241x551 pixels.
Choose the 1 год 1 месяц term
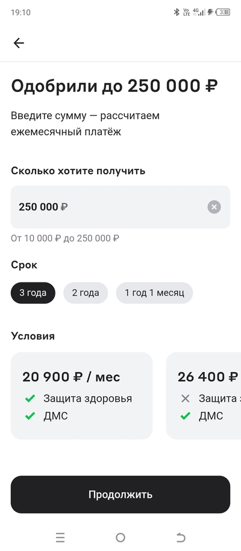click(x=154, y=293)
